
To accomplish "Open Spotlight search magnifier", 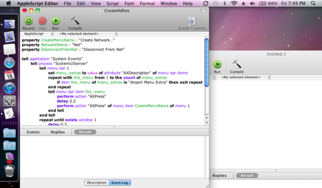I will pyautogui.click(x=313, y=4).
